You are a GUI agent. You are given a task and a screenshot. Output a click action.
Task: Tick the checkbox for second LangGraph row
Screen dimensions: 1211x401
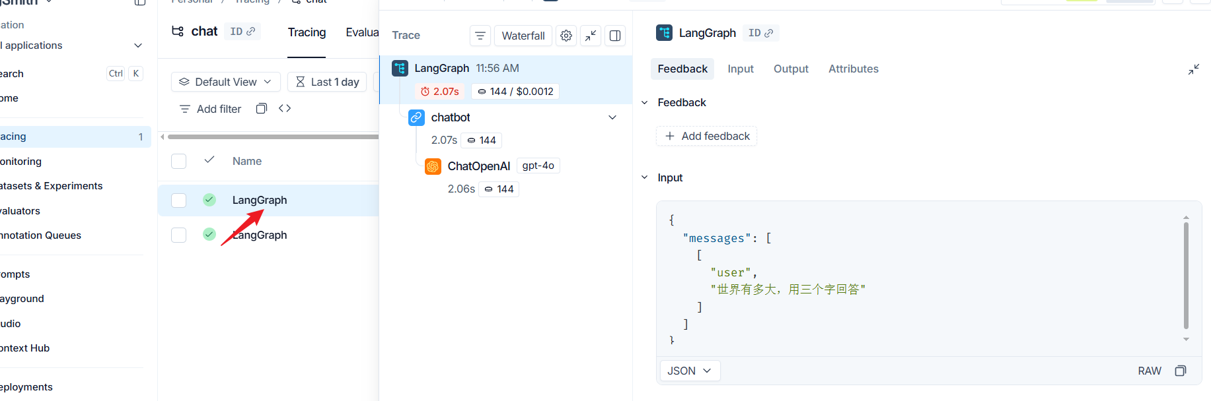click(x=179, y=235)
